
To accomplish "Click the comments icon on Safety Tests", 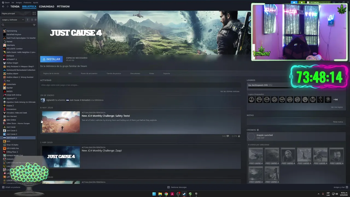I will pyautogui.click(x=227, y=136).
